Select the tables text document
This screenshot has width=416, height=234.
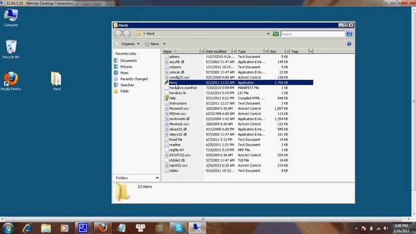(x=174, y=171)
